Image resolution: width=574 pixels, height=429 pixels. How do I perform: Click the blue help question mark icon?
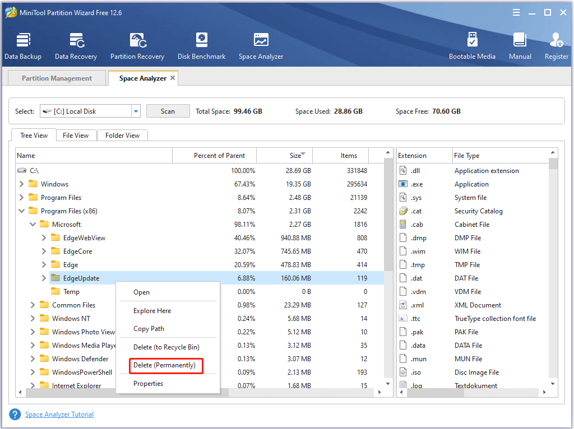click(15, 414)
